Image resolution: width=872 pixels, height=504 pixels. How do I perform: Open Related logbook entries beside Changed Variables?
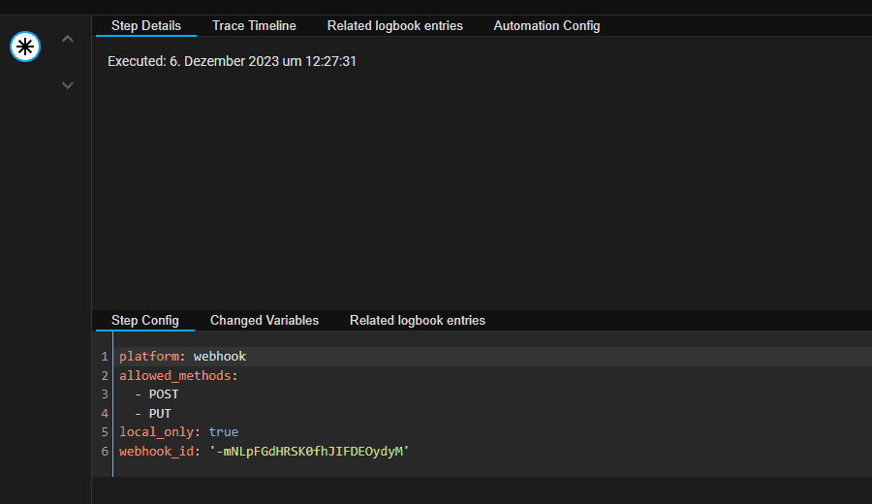(x=418, y=321)
